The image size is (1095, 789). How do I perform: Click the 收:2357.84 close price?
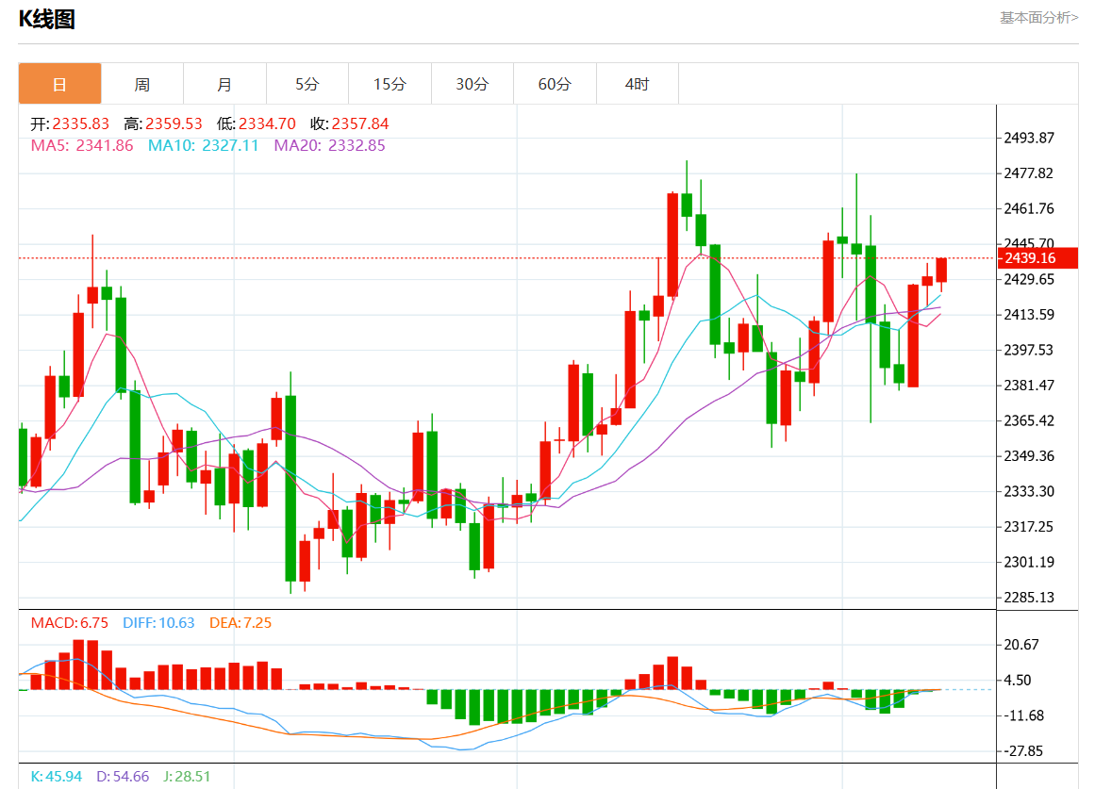tap(349, 123)
